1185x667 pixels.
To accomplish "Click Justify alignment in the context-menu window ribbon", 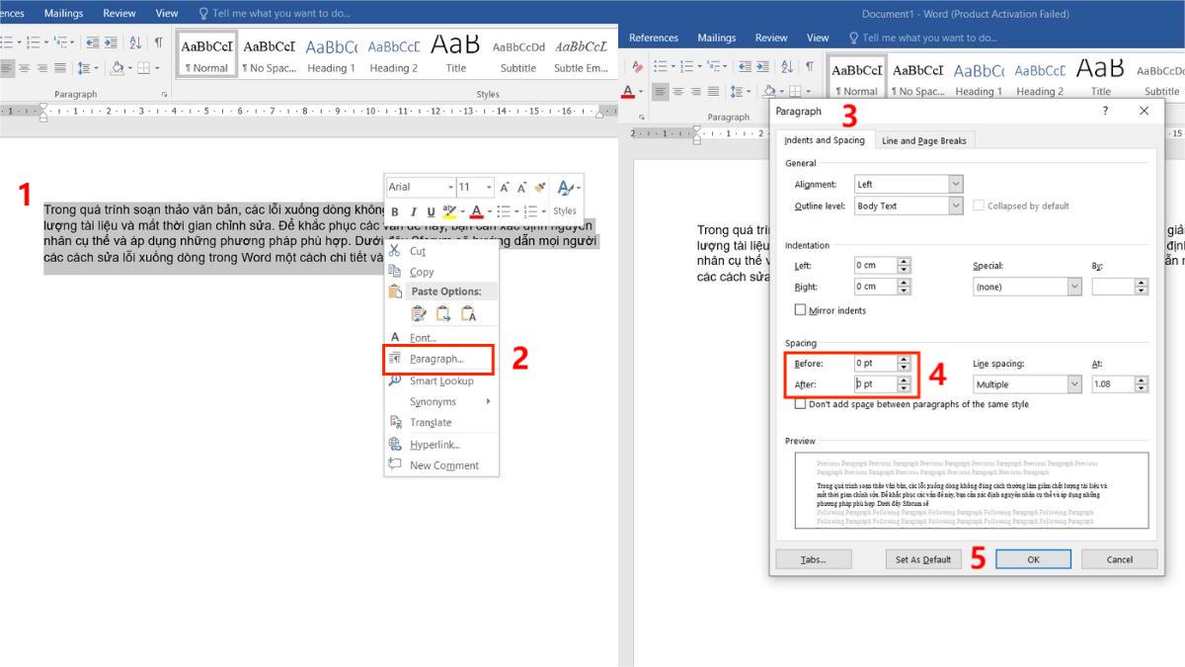I will point(59,68).
